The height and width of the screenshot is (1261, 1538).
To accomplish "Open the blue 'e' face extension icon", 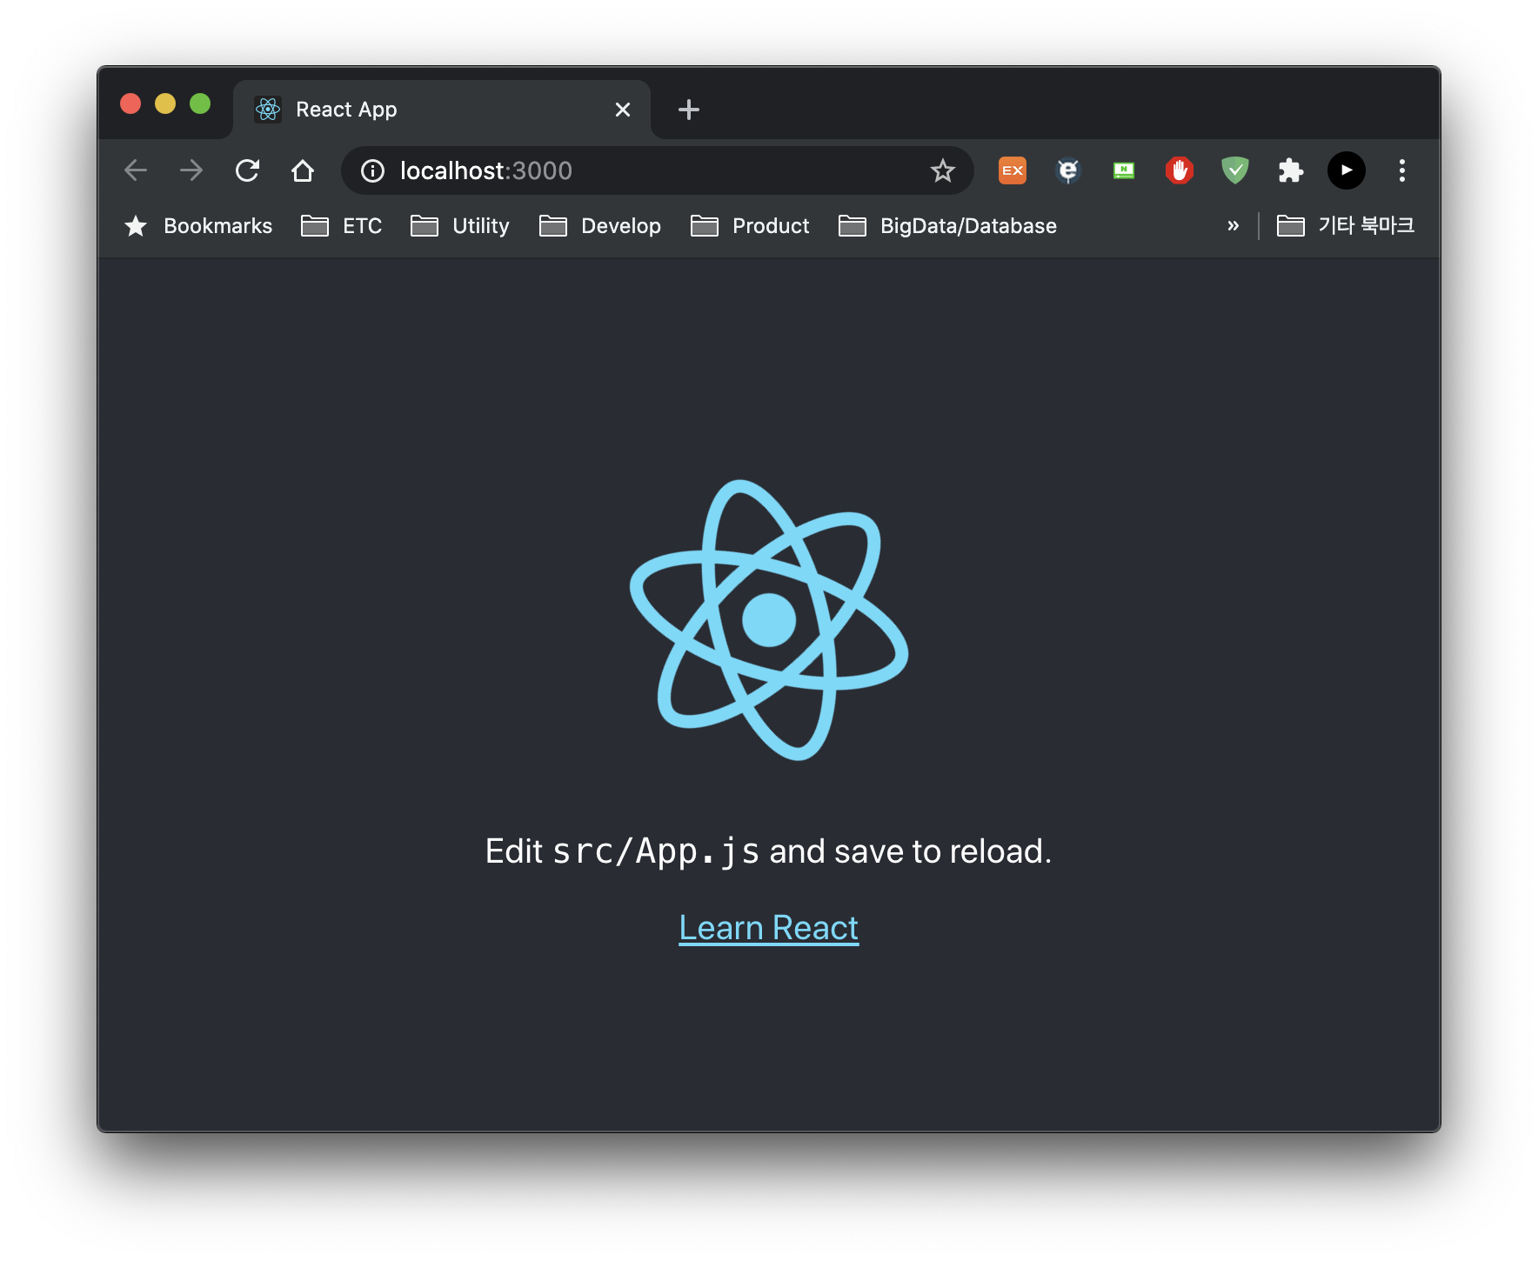I will coord(1068,170).
